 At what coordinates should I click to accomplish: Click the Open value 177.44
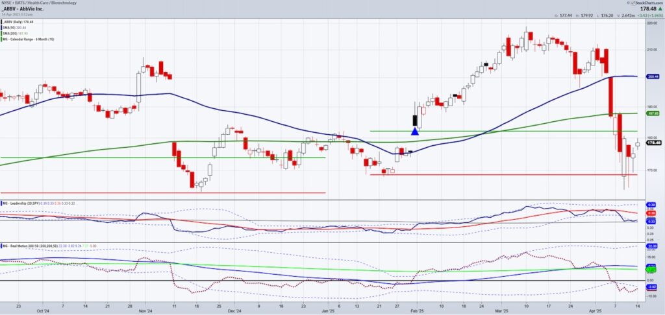coord(564,16)
